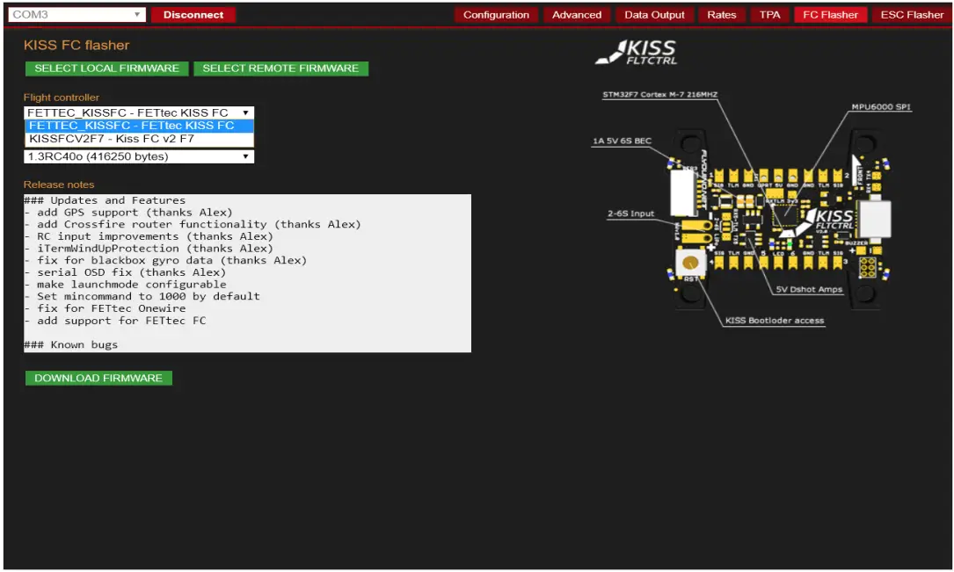Click '2-6S Input' board label

click(x=631, y=214)
